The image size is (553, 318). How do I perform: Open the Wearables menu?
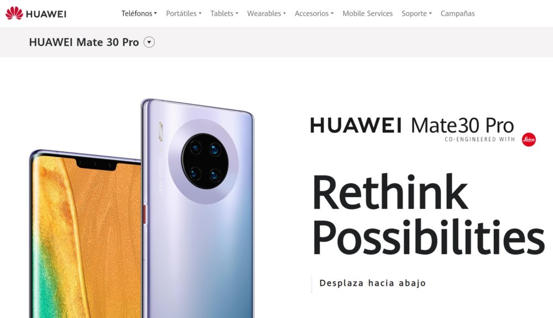(x=267, y=13)
